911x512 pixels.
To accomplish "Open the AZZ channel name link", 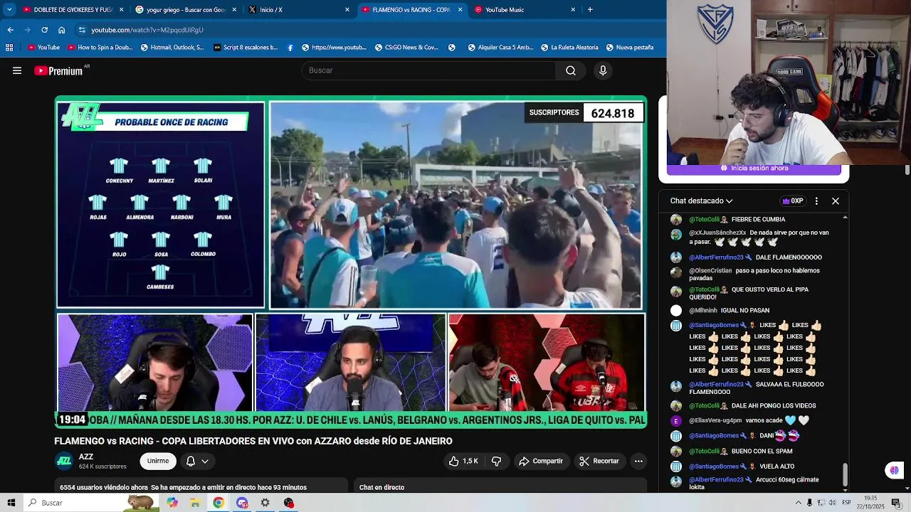I will pos(86,457).
